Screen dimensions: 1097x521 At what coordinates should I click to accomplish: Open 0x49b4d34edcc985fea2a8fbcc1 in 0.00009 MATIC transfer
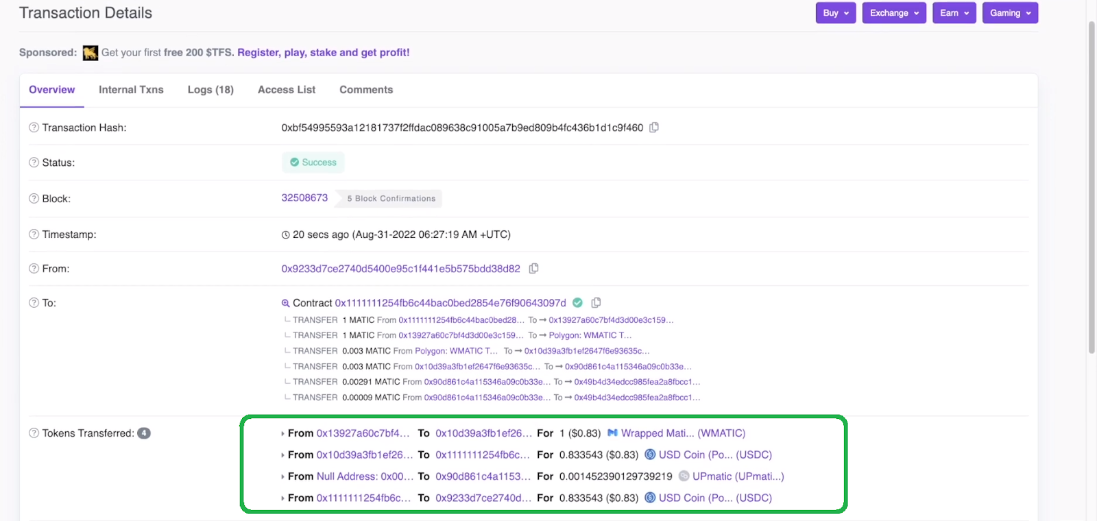click(637, 398)
